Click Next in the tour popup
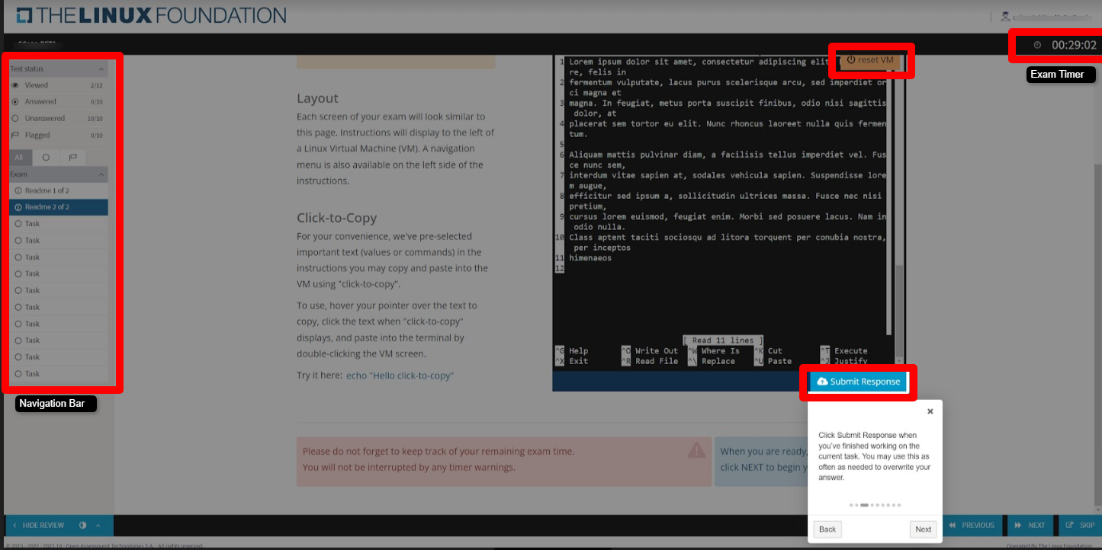This screenshot has height=550, width=1102. tap(923, 529)
